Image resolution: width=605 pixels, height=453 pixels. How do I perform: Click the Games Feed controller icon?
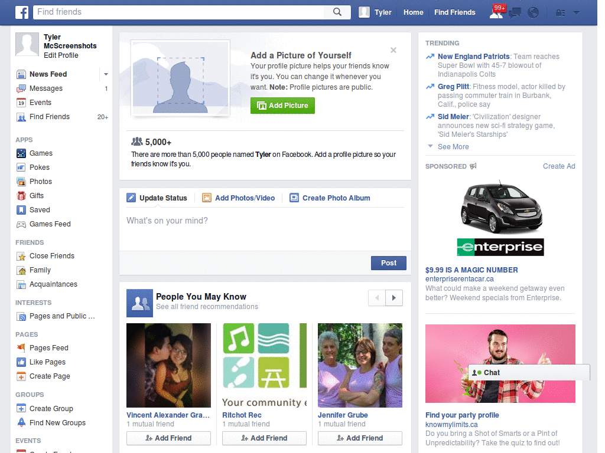click(21, 224)
